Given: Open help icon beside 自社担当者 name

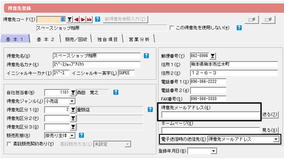Looking at the screenshot, I should [116, 92].
